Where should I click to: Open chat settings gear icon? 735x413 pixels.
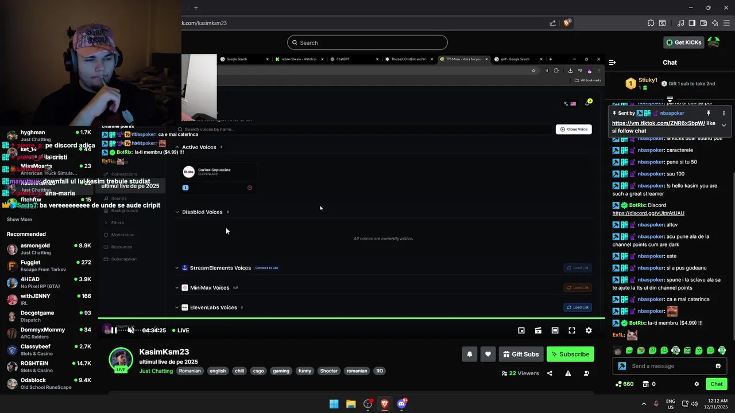(697, 384)
